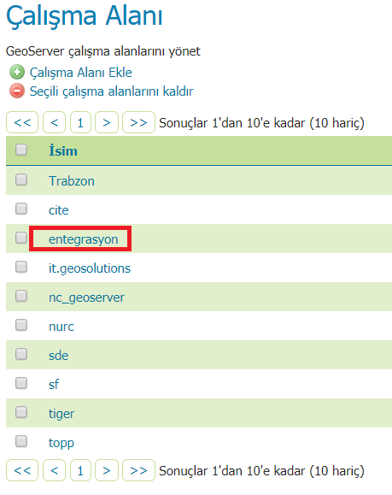Open the topp workspace

point(61,443)
